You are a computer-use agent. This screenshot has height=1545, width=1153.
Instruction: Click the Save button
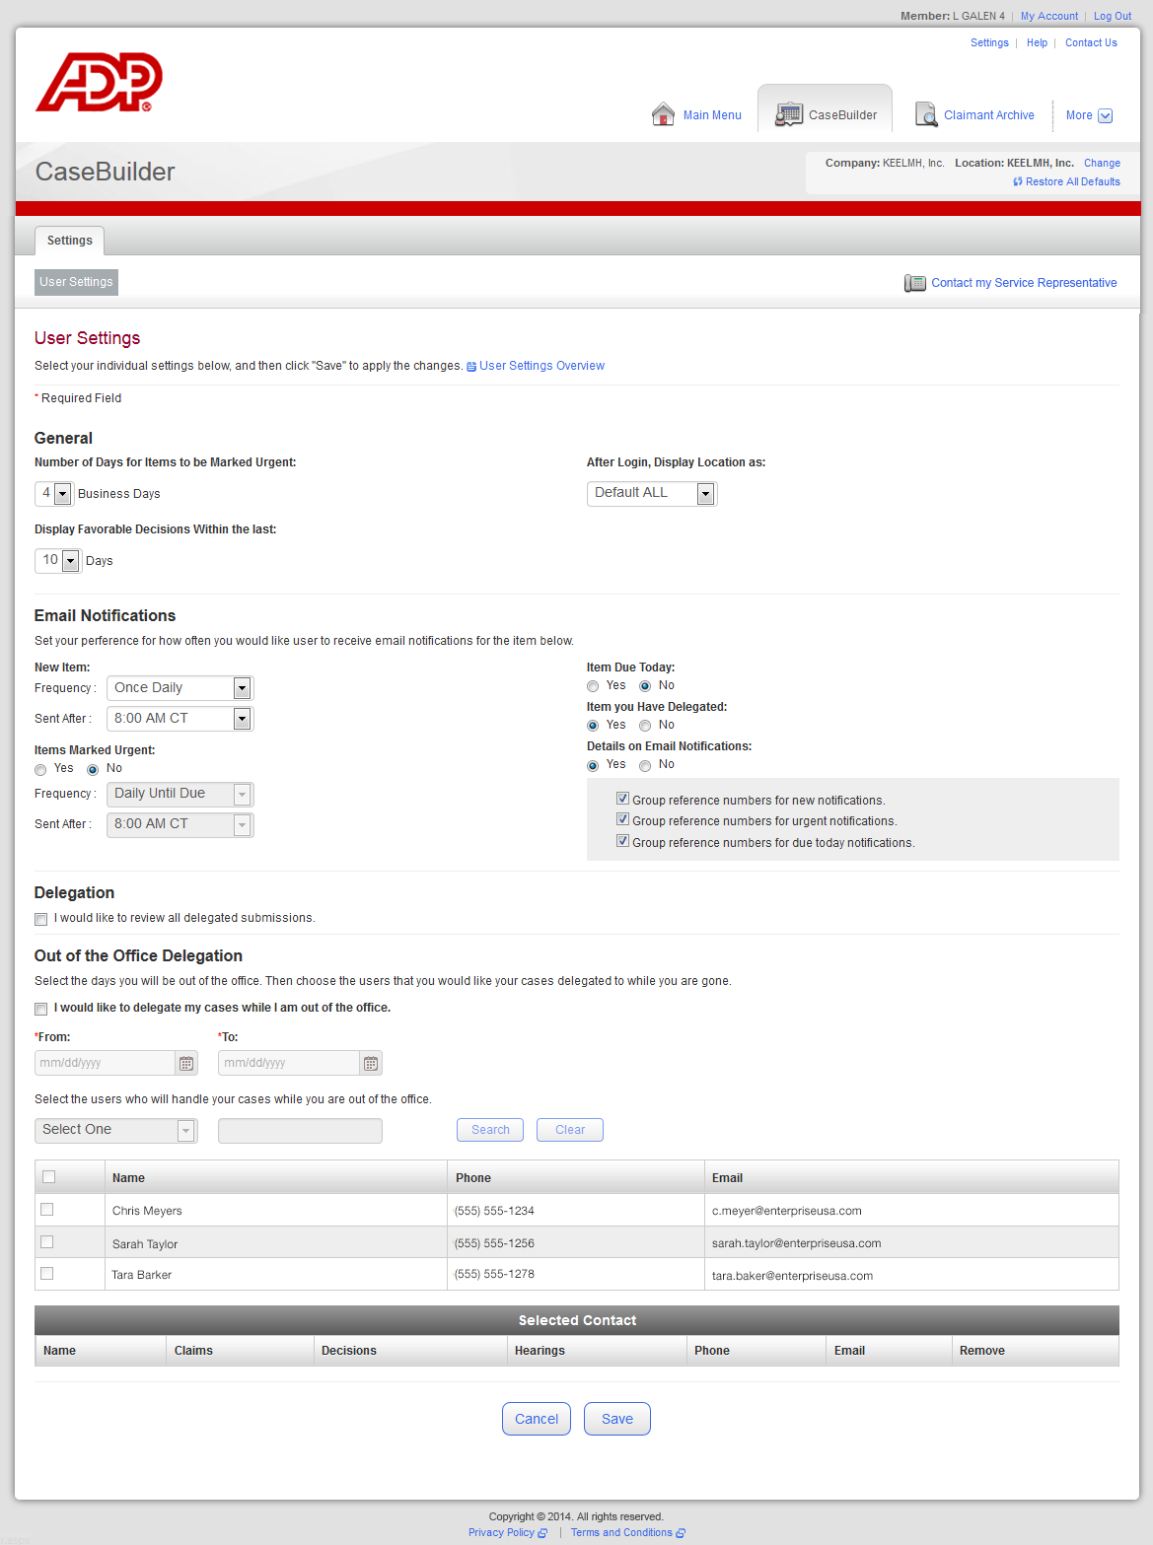coord(616,1419)
